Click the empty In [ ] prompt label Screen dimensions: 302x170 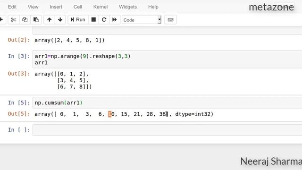[x=19, y=130]
